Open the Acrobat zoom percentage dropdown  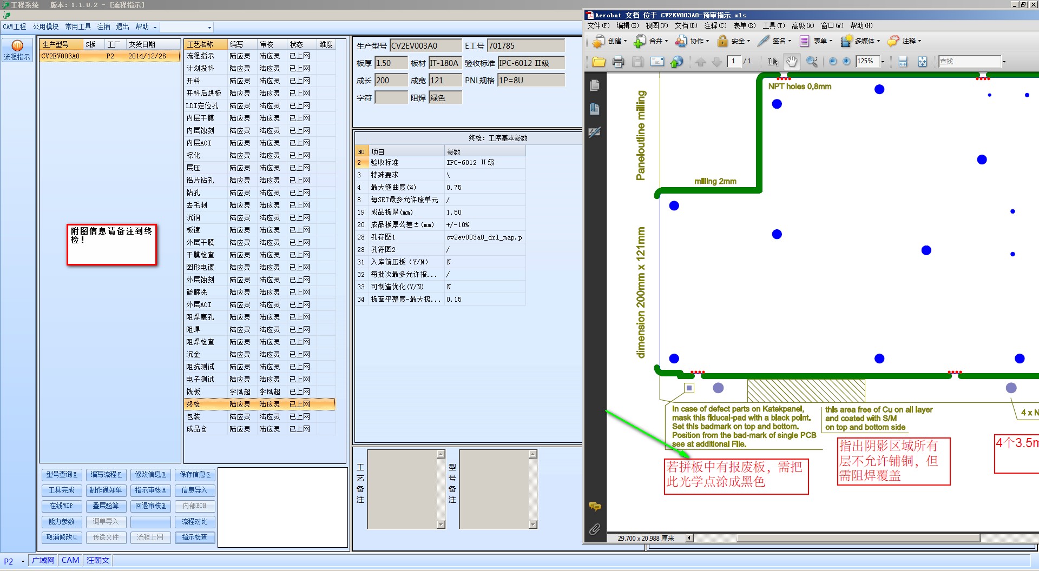pos(883,62)
